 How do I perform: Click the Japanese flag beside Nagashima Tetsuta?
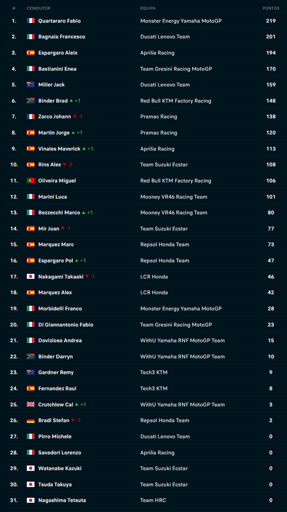pyautogui.click(x=30, y=500)
